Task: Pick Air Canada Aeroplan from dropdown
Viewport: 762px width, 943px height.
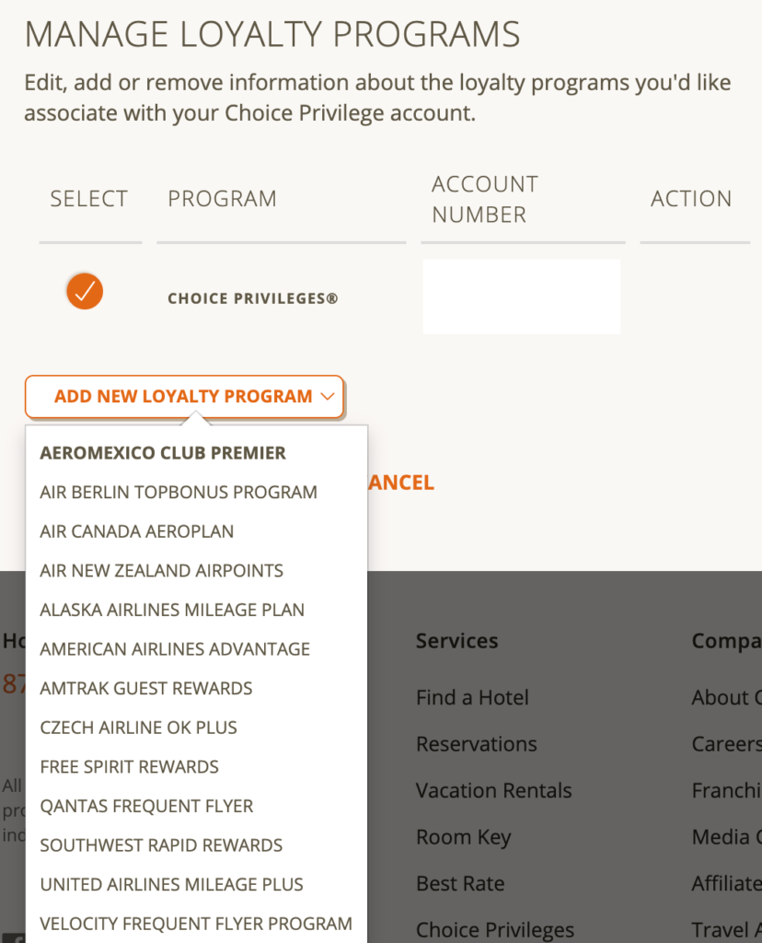Action: pos(137,531)
